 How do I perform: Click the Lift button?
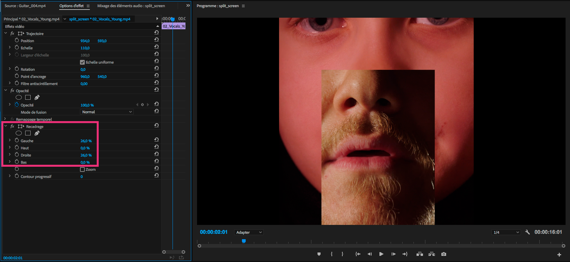pyautogui.click(x=420, y=254)
